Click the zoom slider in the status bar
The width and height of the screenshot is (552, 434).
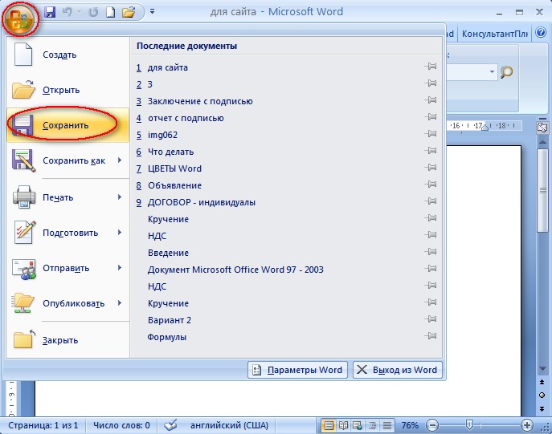click(469, 425)
